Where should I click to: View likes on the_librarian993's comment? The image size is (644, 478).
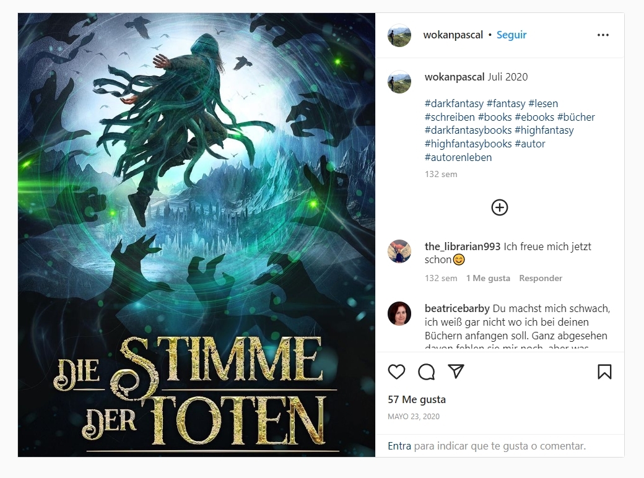[x=488, y=278]
